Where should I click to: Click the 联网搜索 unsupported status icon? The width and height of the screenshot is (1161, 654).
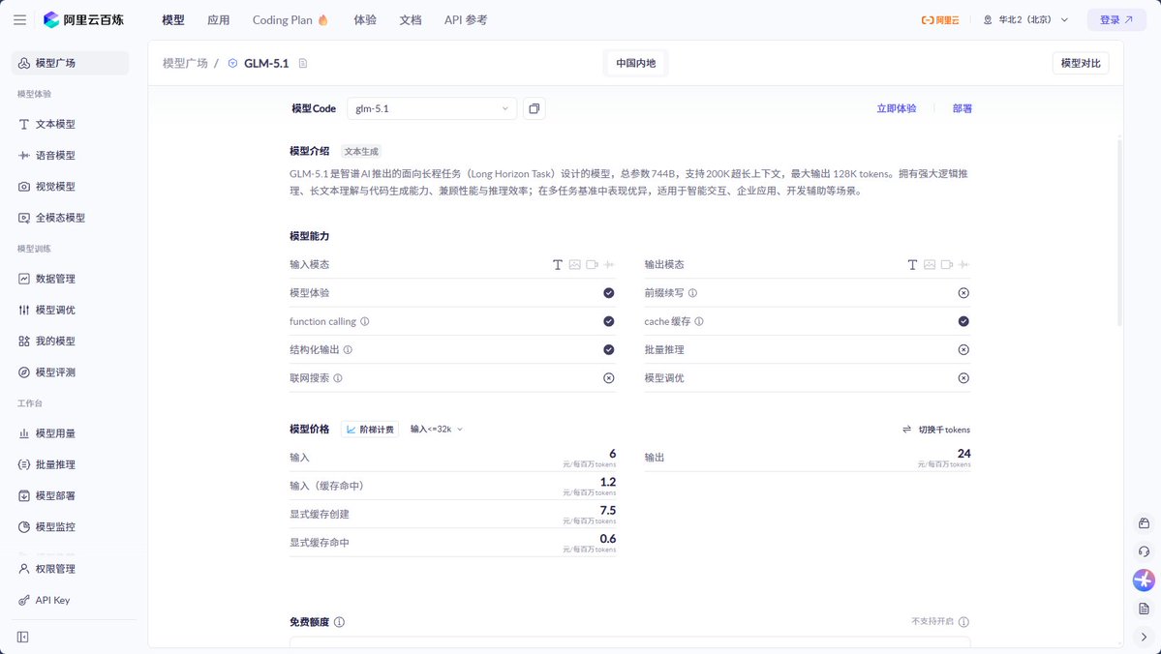(x=609, y=378)
